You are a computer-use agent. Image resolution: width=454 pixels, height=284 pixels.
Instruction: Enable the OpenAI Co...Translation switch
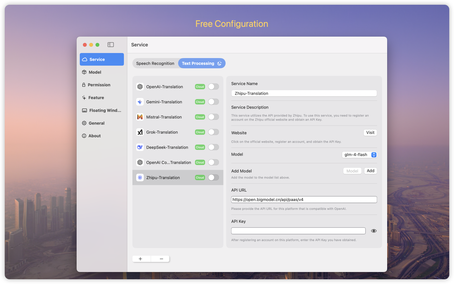coord(213,163)
